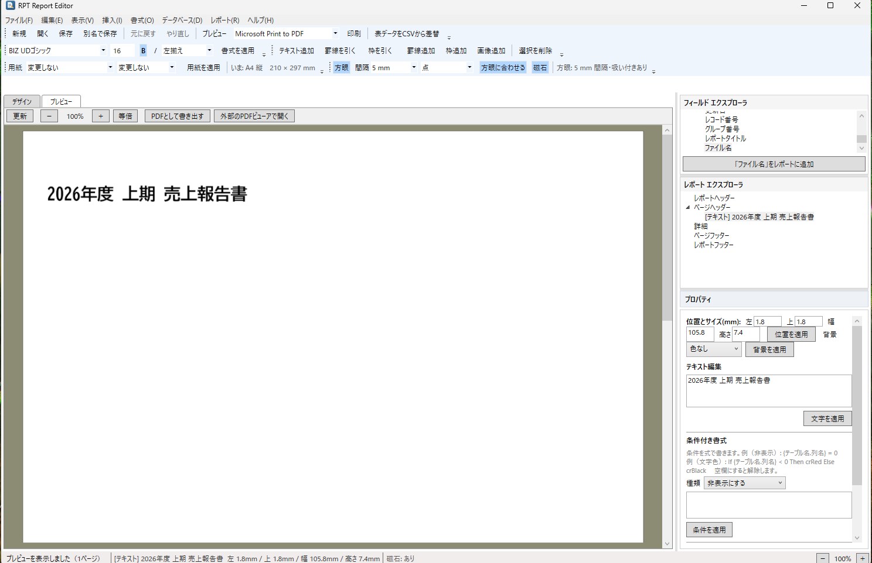The height and width of the screenshot is (563, 872).
Task: Click the テキスト追加 toolbar button
Action: (297, 51)
